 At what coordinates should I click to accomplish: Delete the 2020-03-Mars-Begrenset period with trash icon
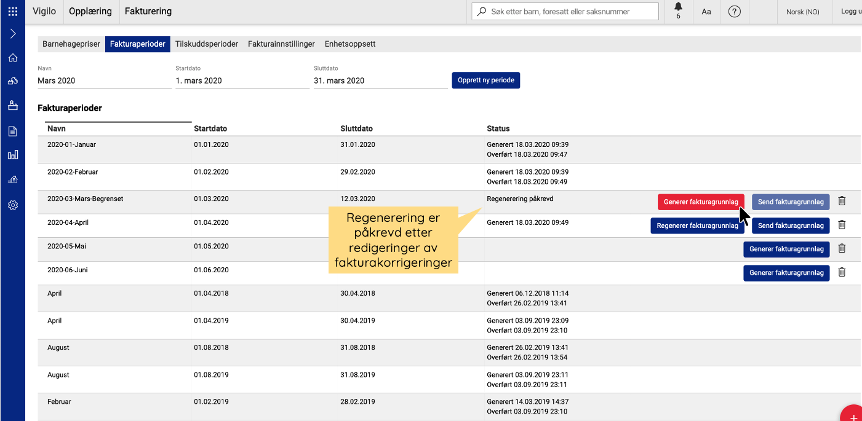[x=842, y=201]
